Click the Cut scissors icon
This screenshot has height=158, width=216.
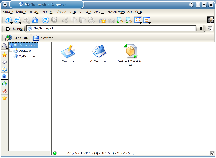(65, 20)
